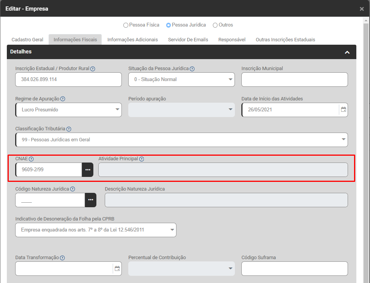Choose the Outros radio option
This screenshot has width=370, height=283.
click(x=215, y=25)
